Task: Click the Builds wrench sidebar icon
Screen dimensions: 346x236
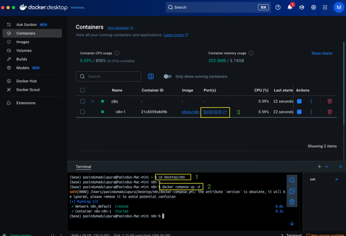Action: [9, 59]
